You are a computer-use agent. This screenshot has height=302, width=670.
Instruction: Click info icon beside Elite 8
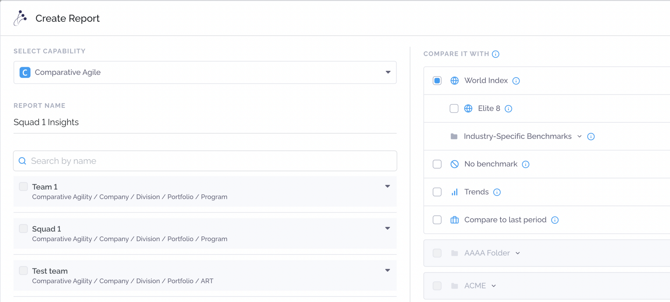508,109
